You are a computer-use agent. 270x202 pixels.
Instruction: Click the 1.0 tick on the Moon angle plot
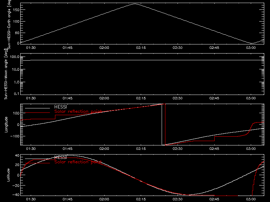tap(17, 82)
